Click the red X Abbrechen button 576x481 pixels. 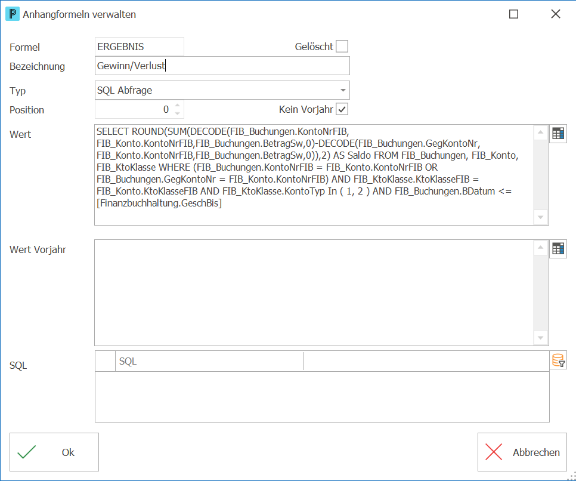pos(522,452)
